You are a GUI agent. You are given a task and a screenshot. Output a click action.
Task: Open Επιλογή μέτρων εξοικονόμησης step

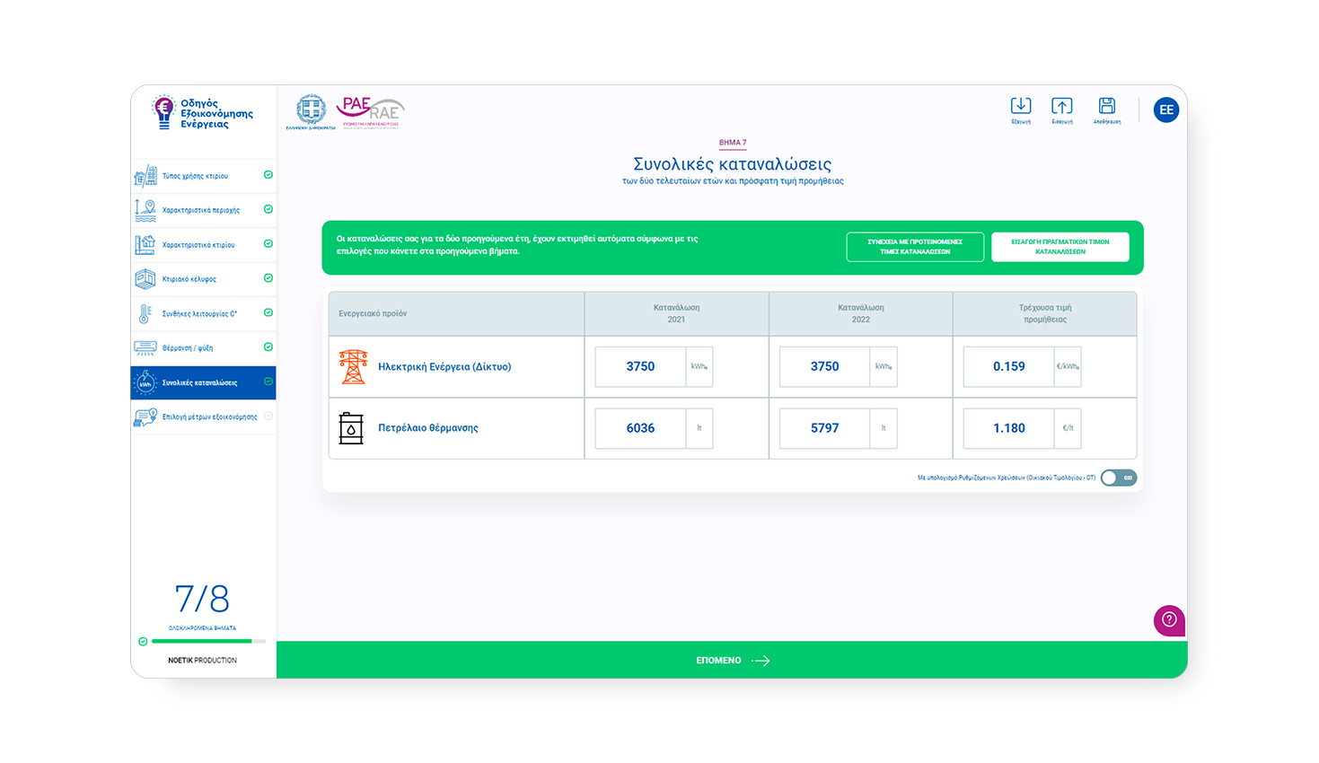[209, 417]
